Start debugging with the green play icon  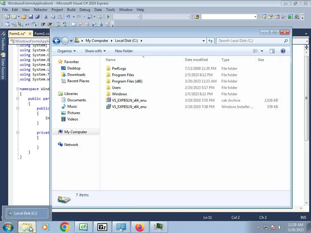click(x=108, y=17)
